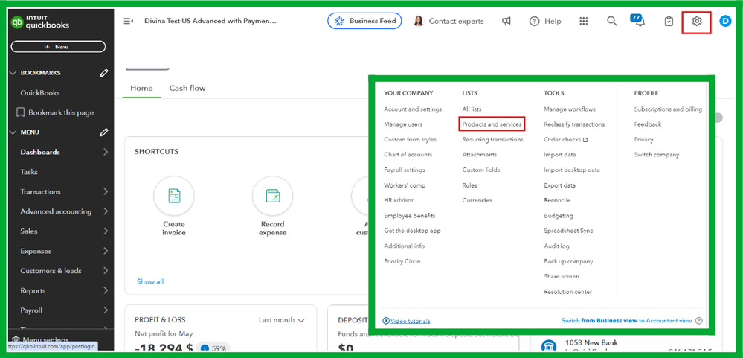
Task: Expand the Payroll submenu
Action: point(105,310)
